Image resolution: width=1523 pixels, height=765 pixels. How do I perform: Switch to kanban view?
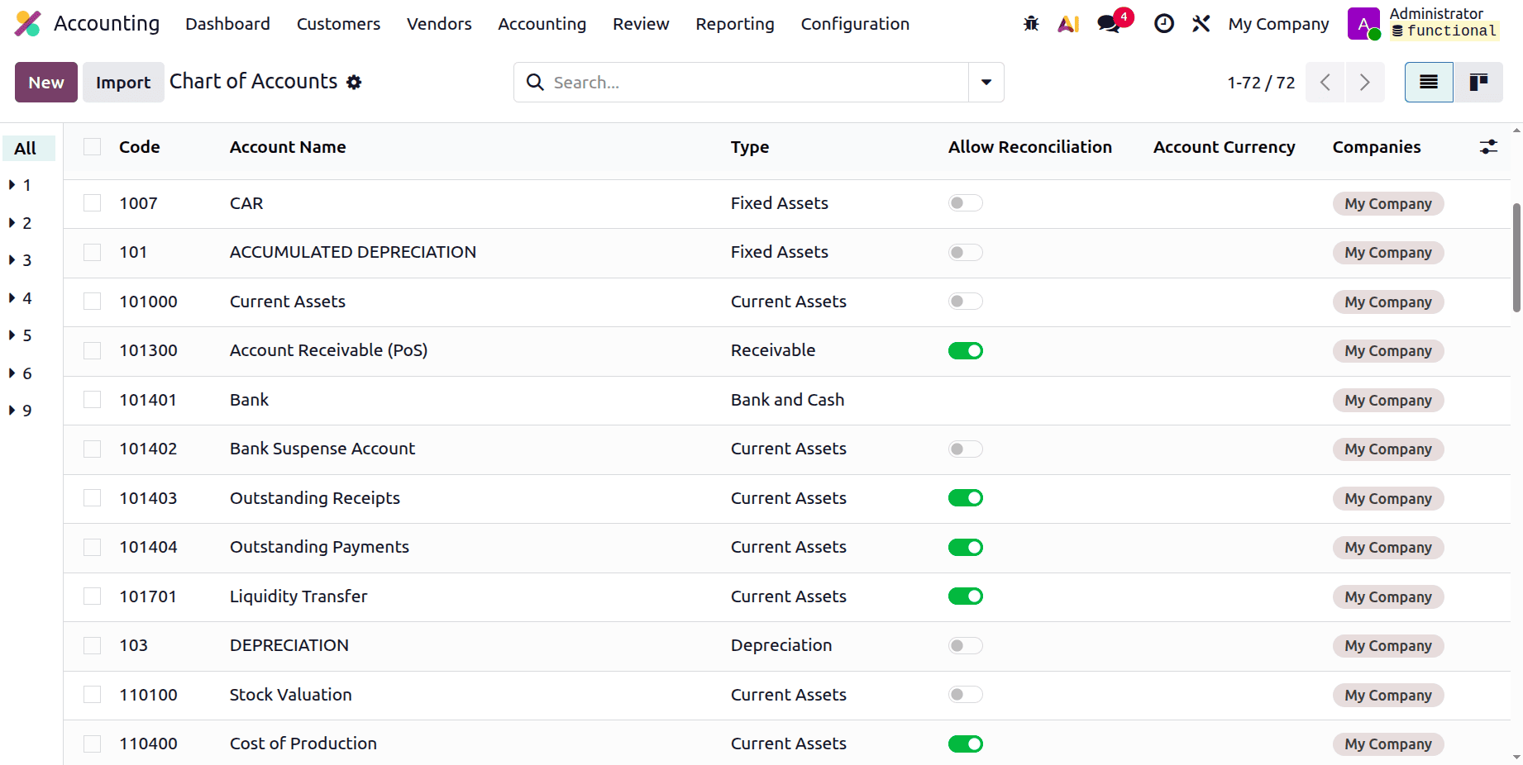click(1478, 83)
